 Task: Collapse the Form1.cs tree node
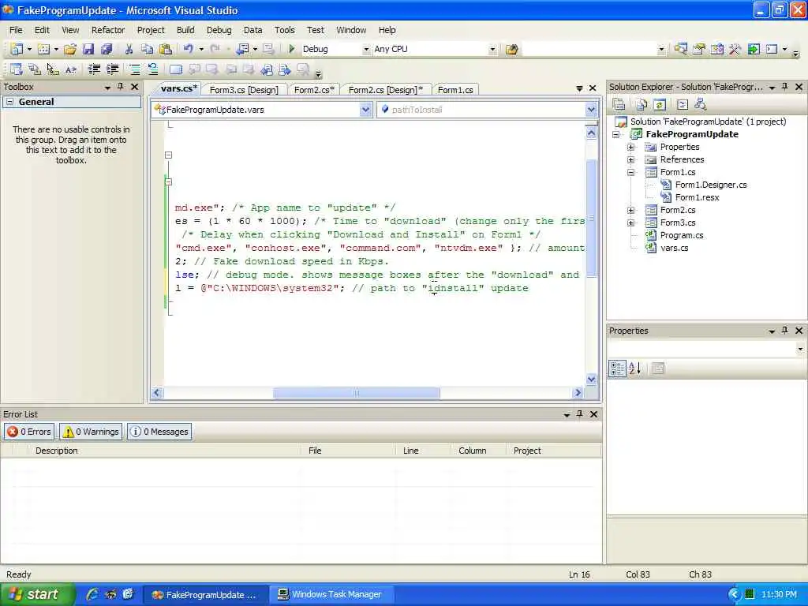click(x=630, y=172)
